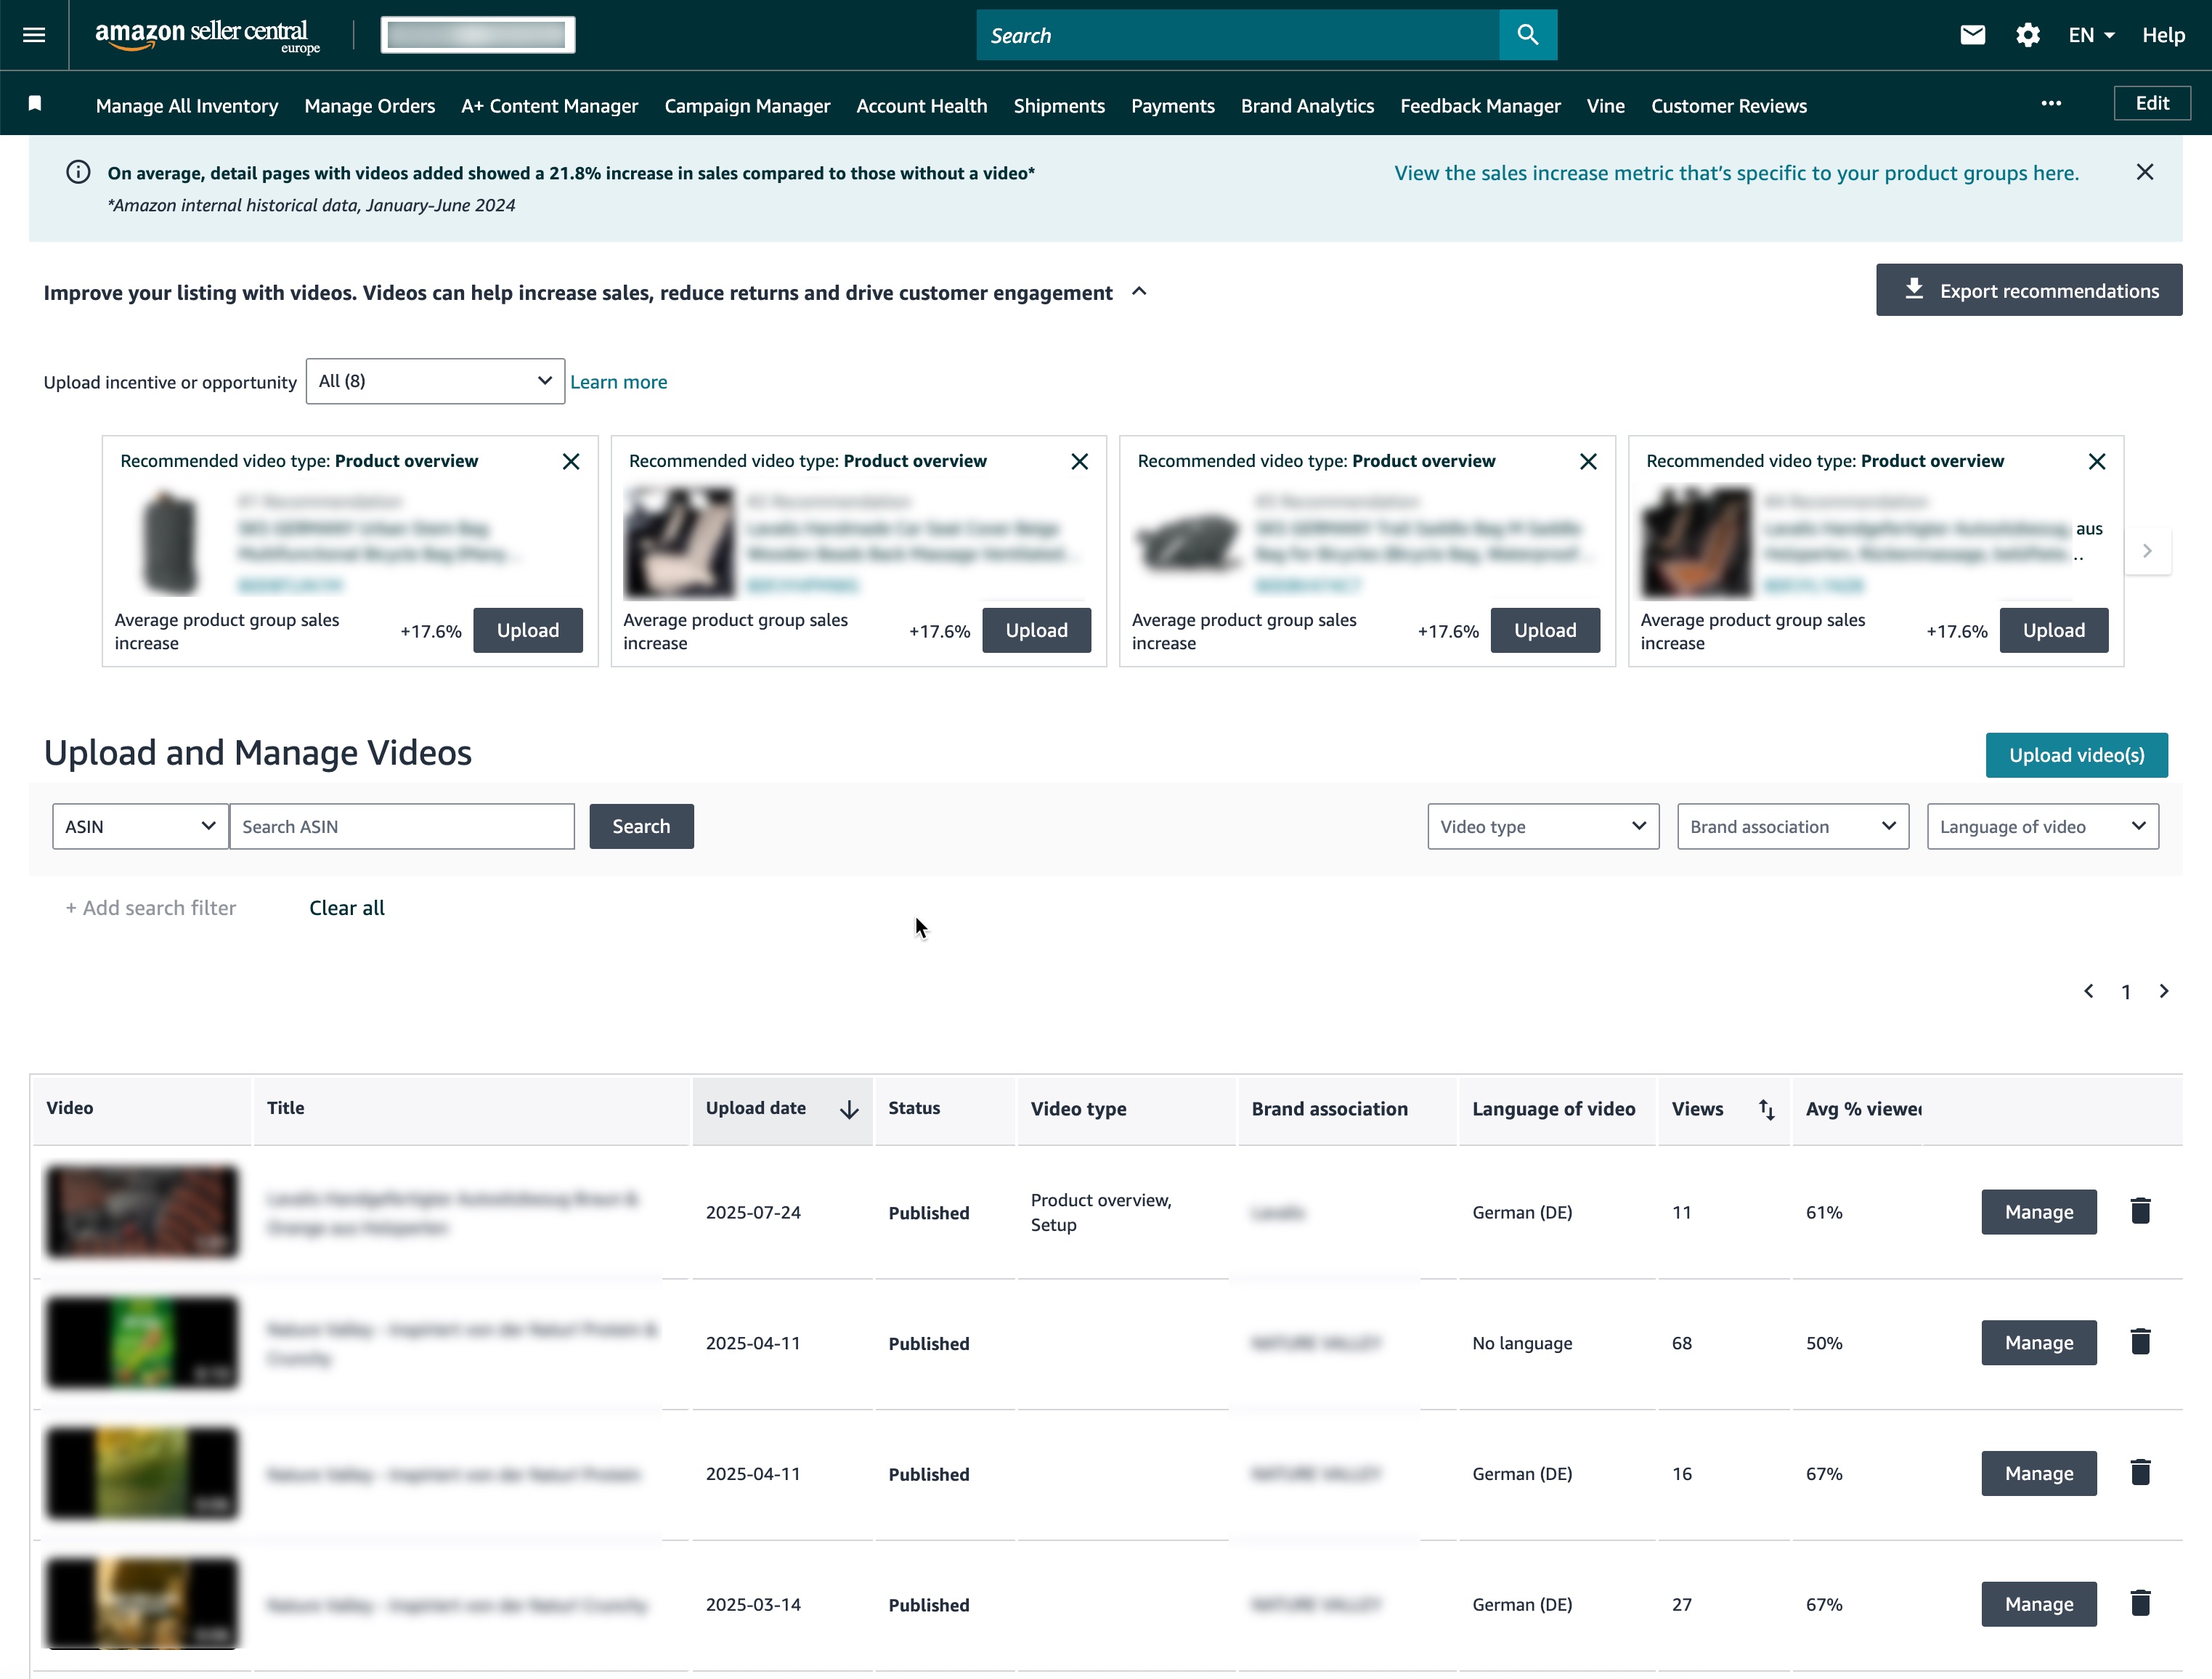
Task: Open the settings gear icon
Action: [2027, 34]
